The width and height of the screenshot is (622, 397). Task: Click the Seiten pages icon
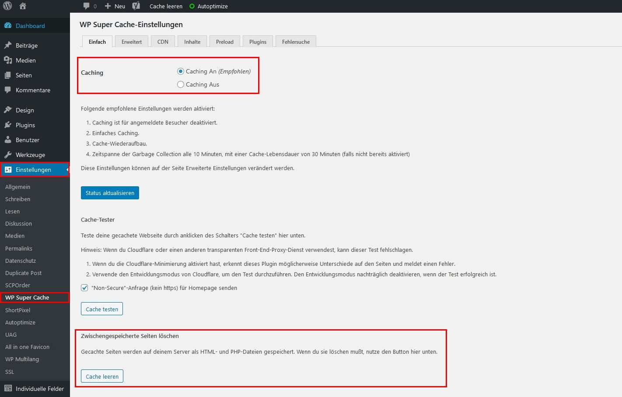coord(8,75)
